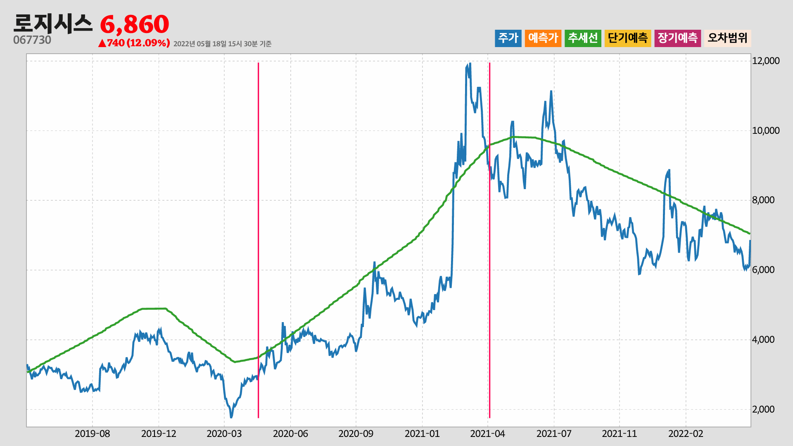Click the x-axis label 2021-01
793x446 pixels.
(422, 434)
